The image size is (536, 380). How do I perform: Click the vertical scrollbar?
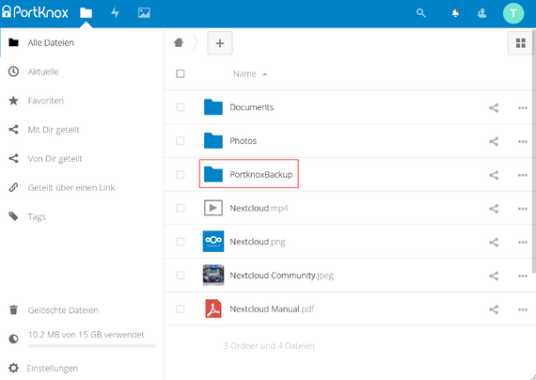coord(534,150)
